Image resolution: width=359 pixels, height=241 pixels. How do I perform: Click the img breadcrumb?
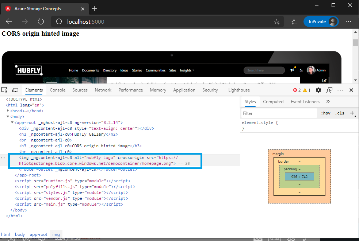click(56, 234)
